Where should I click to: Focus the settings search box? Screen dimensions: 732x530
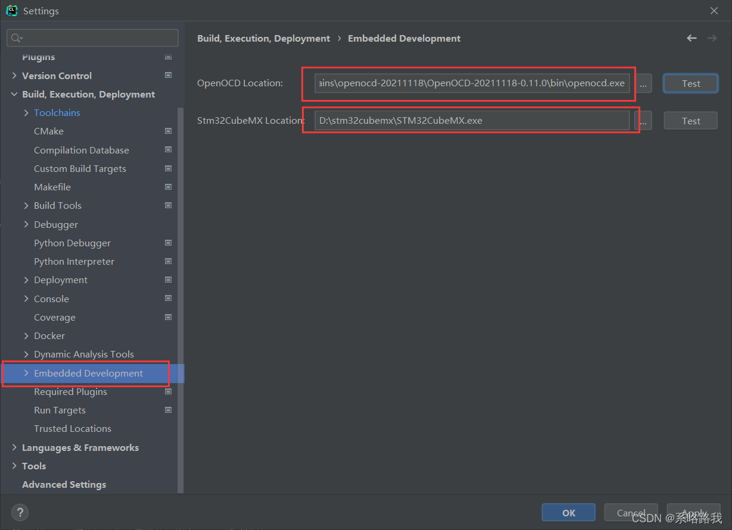[92, 38]
